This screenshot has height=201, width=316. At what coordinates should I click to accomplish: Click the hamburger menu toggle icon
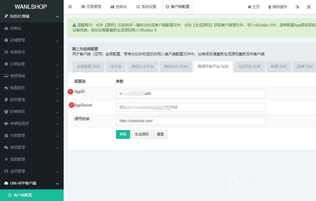(x=70, y=7)
